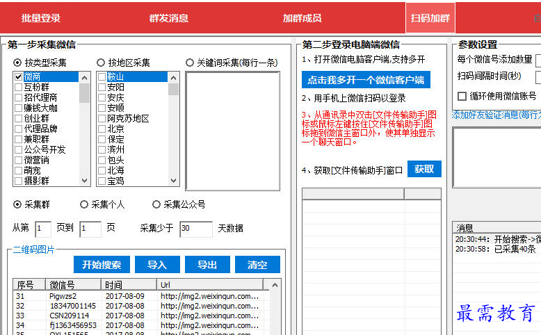Click the 从第 start page field
Screen dimensions: 541x335
point(43,229)
